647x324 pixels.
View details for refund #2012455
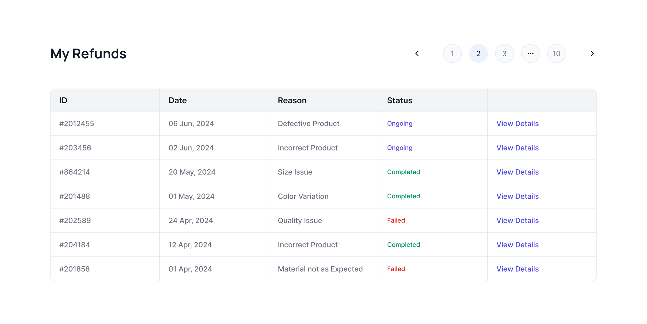517,124
